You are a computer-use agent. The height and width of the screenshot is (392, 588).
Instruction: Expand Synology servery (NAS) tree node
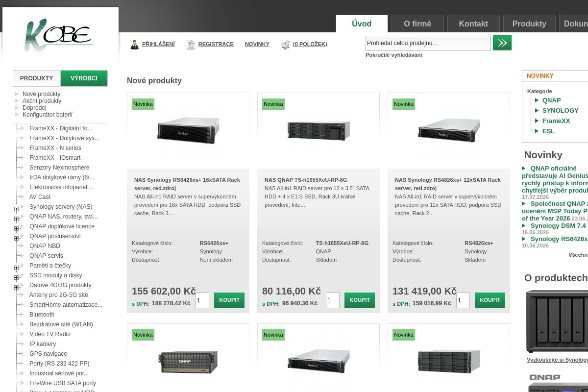16,209
